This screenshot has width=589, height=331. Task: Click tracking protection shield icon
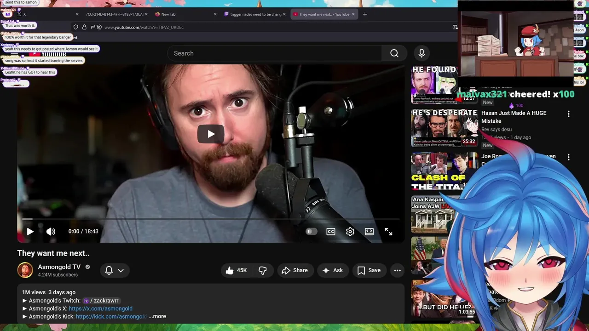pos(76,27)
